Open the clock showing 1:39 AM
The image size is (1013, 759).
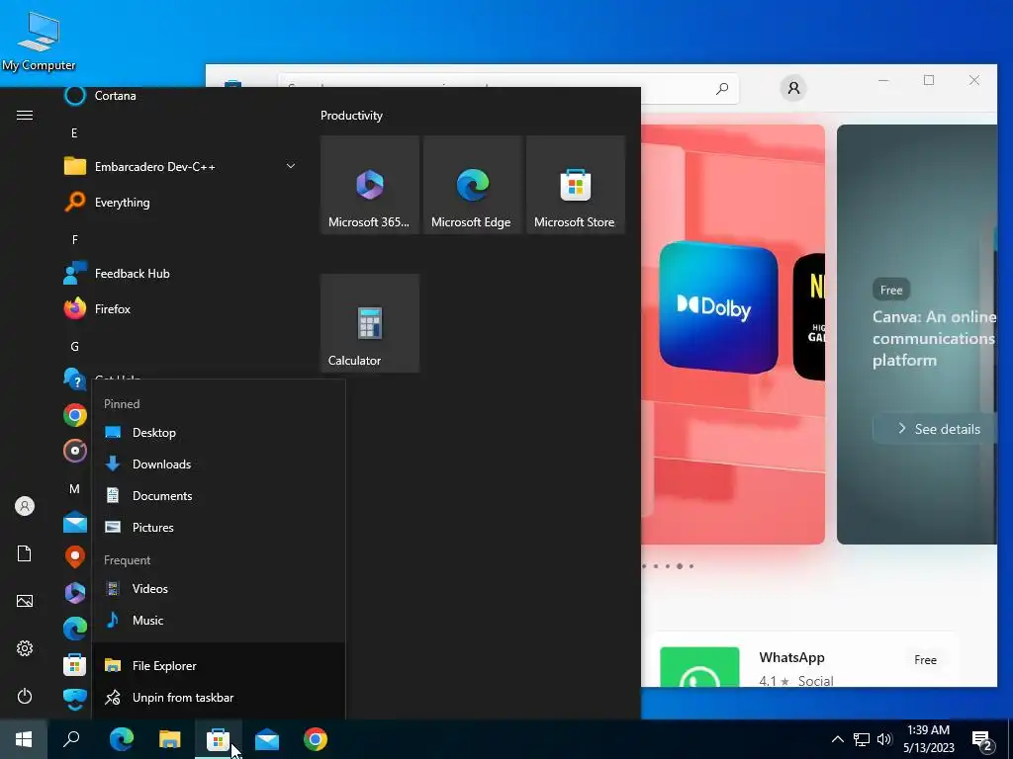point(928,739)
